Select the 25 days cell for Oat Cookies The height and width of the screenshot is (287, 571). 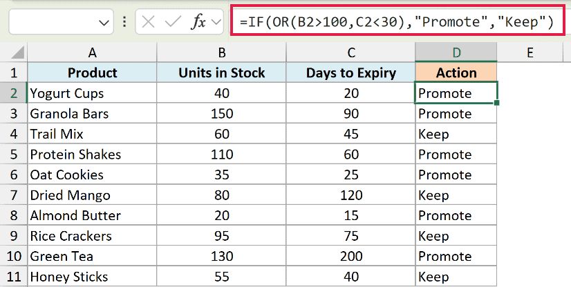click(351, 175)
